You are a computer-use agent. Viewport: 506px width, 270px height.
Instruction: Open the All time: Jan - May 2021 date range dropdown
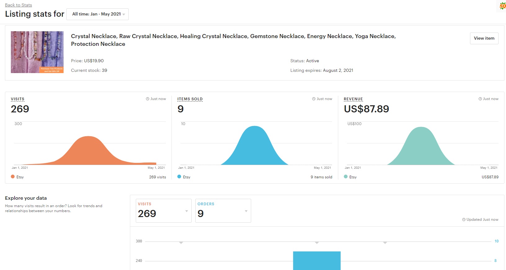(97, 14)
